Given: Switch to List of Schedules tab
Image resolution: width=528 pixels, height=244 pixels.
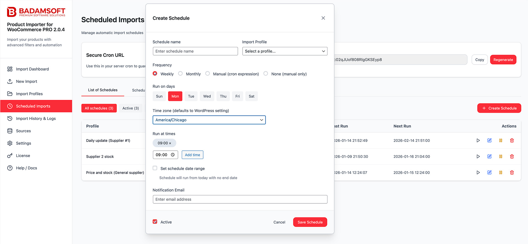Looking at the screenshot, I should (x=103, y=90).
